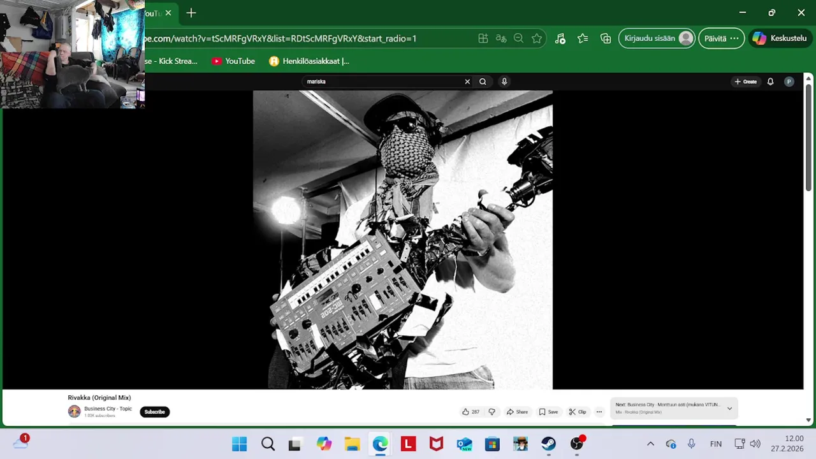
Task: Clear the YouTube search text with X
Action: [x=467, y=82]
